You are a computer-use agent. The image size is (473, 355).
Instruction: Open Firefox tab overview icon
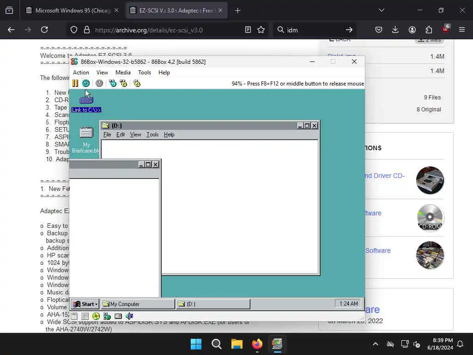pyautogui.click(x=9, y=11)
